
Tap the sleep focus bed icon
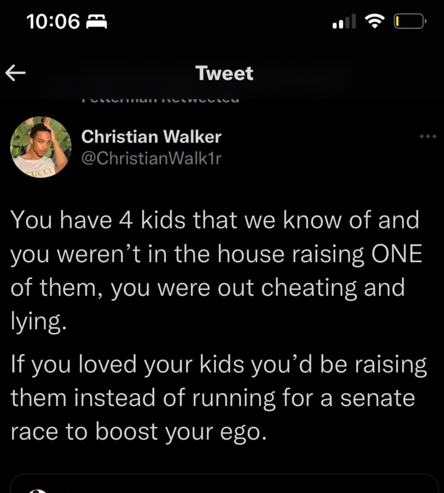96,22
